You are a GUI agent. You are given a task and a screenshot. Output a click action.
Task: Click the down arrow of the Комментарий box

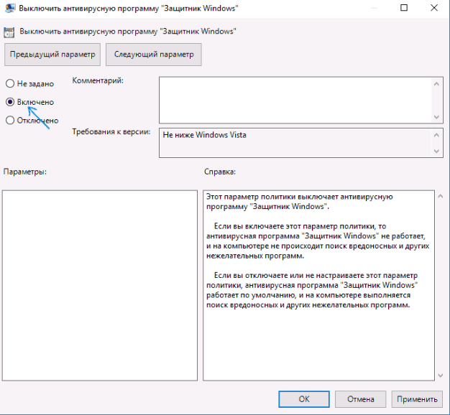437,117
